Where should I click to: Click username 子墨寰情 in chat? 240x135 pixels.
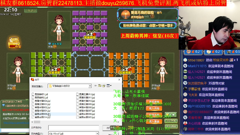pyautogui.click(x=194, y=89)
